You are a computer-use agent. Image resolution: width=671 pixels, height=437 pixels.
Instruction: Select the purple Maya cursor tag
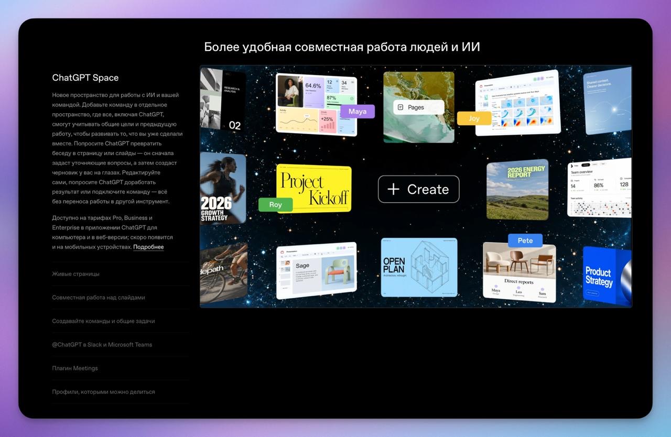(358, 112)
